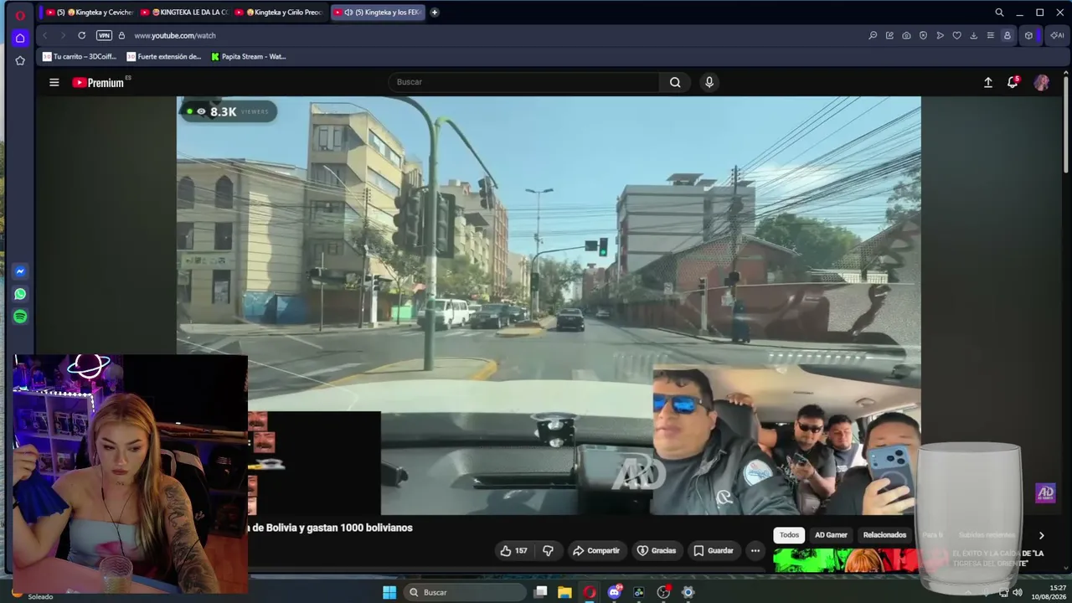Open the Windows Start menu

click(389, 593)
